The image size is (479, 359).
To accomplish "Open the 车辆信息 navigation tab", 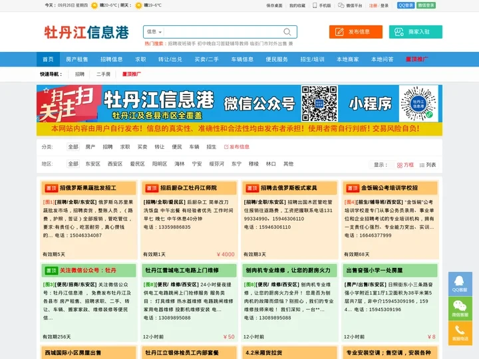I will tap(242, 59).
